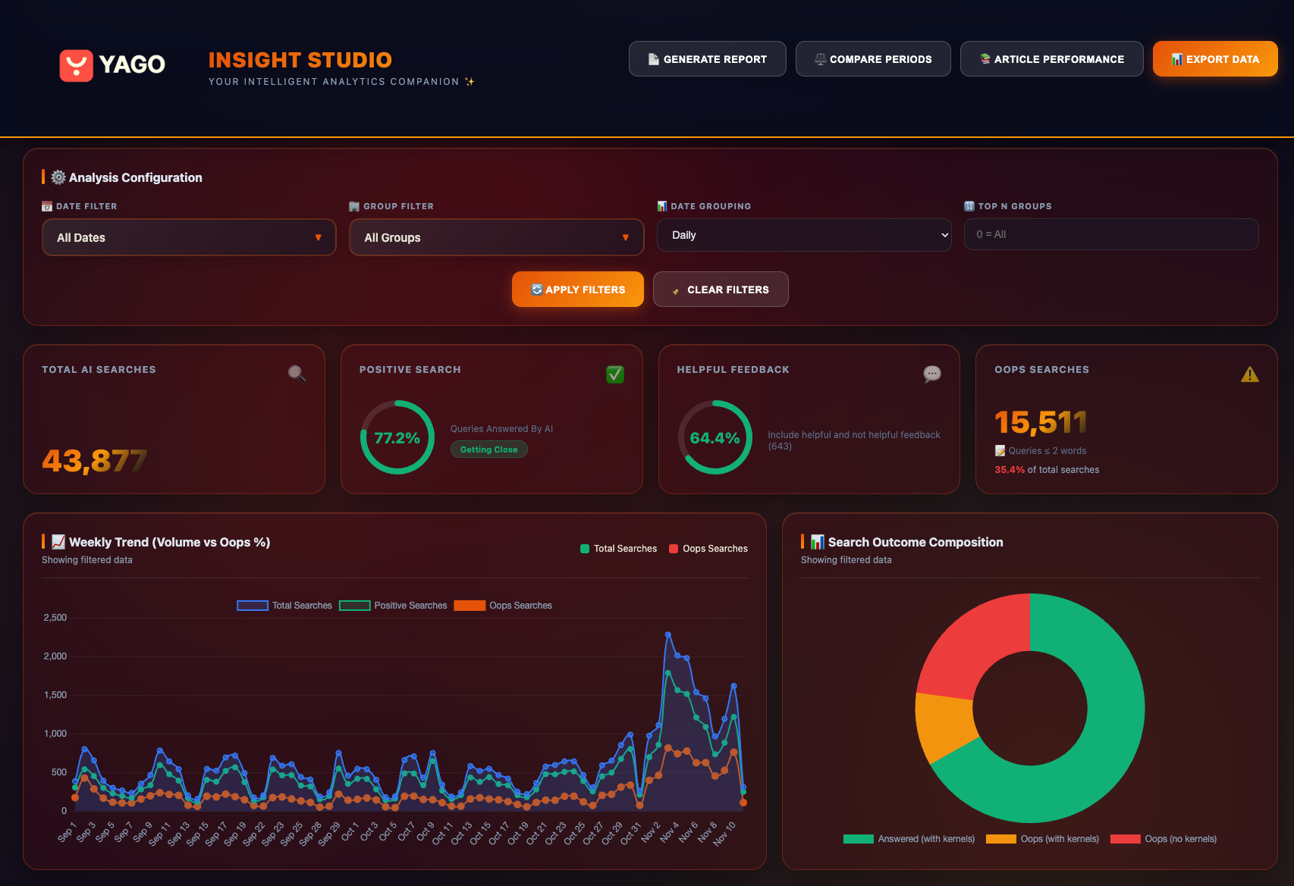Go to Article Performance
Image resolution: width=1294 pixels, height=886 pixels.
tap(1051, 59)
